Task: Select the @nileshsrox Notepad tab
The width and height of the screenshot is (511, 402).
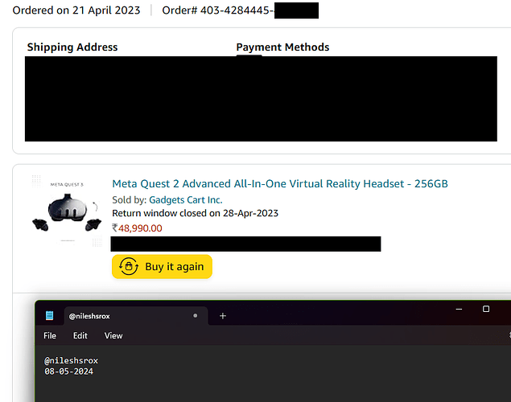Action: click(136, 316)
